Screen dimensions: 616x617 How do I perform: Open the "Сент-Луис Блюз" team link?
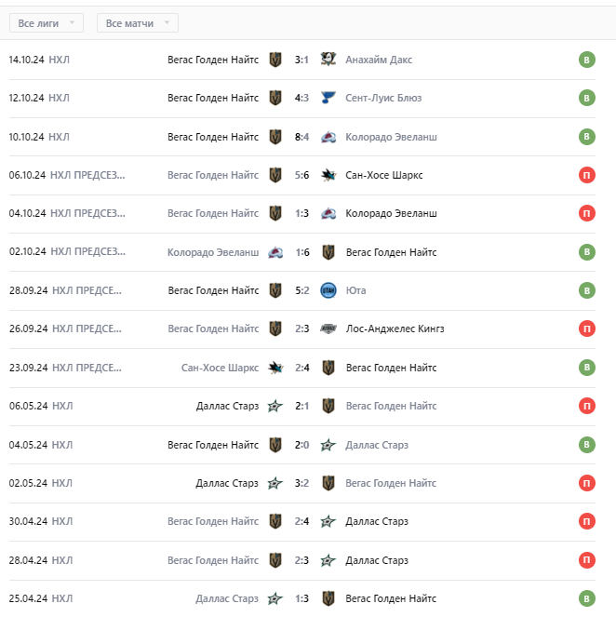(x=384, y=98)
